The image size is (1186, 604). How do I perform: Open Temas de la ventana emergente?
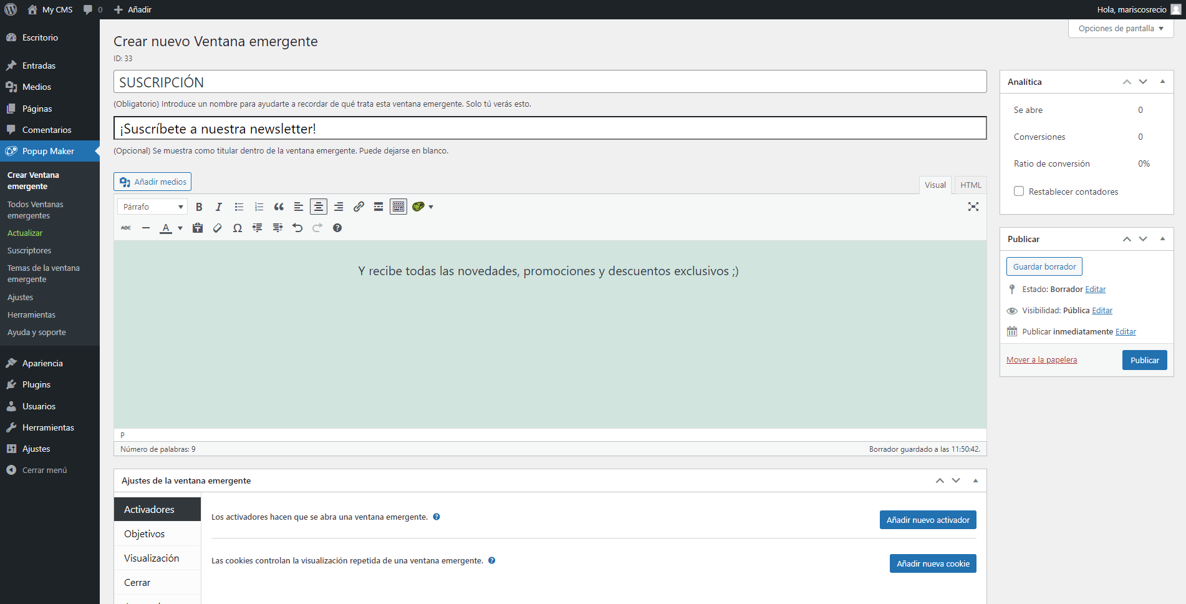44,273
